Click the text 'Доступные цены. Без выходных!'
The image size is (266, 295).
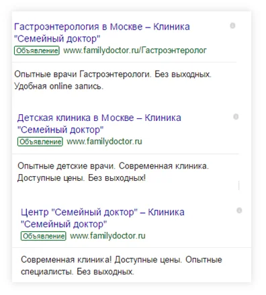click(81, 178)
